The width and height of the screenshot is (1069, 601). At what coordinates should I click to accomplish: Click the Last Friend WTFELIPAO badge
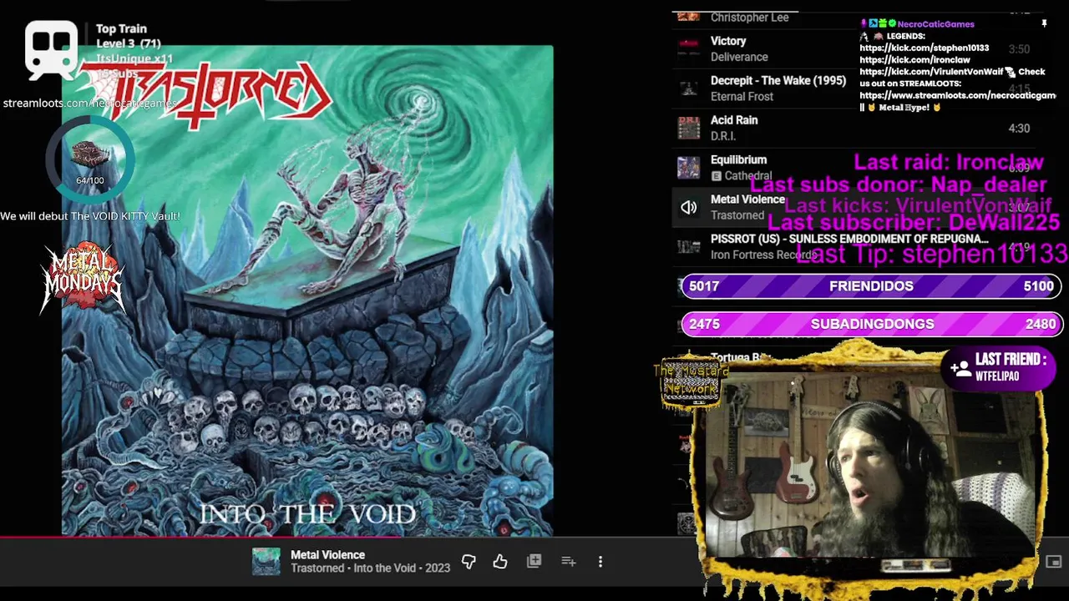[x=1000, y=367]
